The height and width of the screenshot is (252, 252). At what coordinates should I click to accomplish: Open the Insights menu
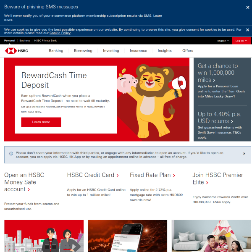point(165,51)
